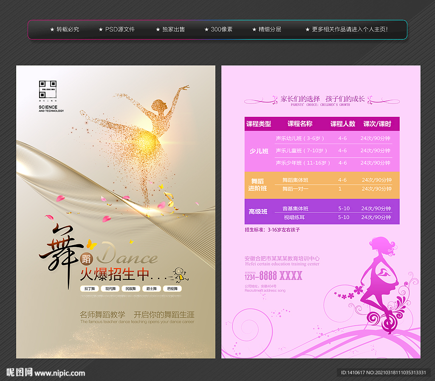
Task: Click the cartoon running child icon
Action: click(180, 275)
